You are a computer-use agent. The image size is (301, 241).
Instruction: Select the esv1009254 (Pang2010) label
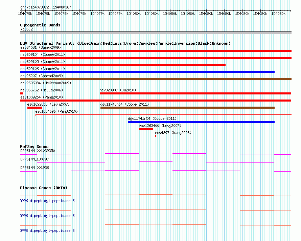(42, 97)
